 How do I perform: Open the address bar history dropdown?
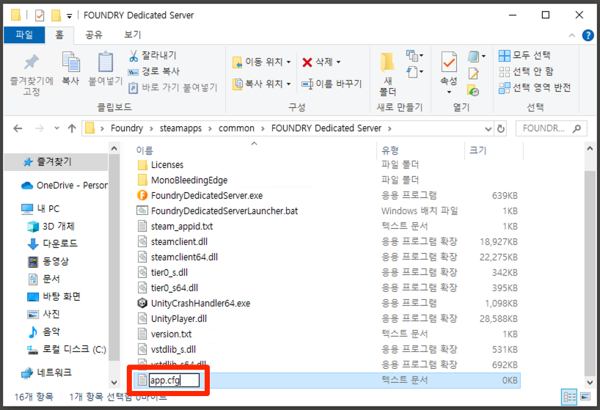tap(488, 129)
